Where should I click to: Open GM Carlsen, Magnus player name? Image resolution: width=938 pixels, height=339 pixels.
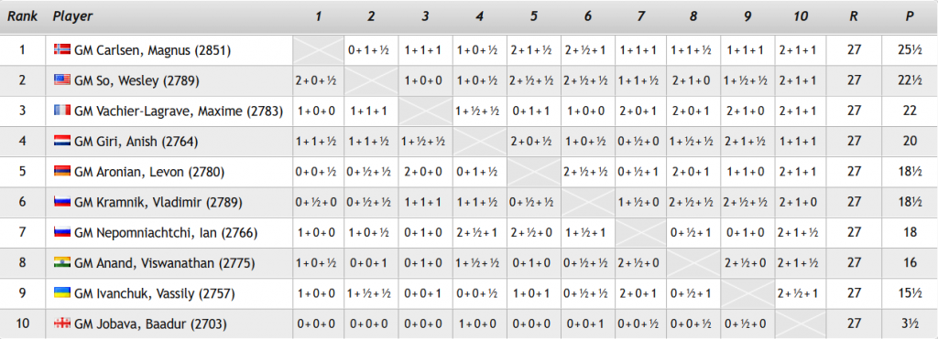153,50
